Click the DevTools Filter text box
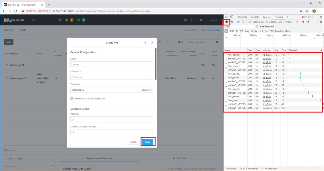Screen dimensions: 324x171 239,27
